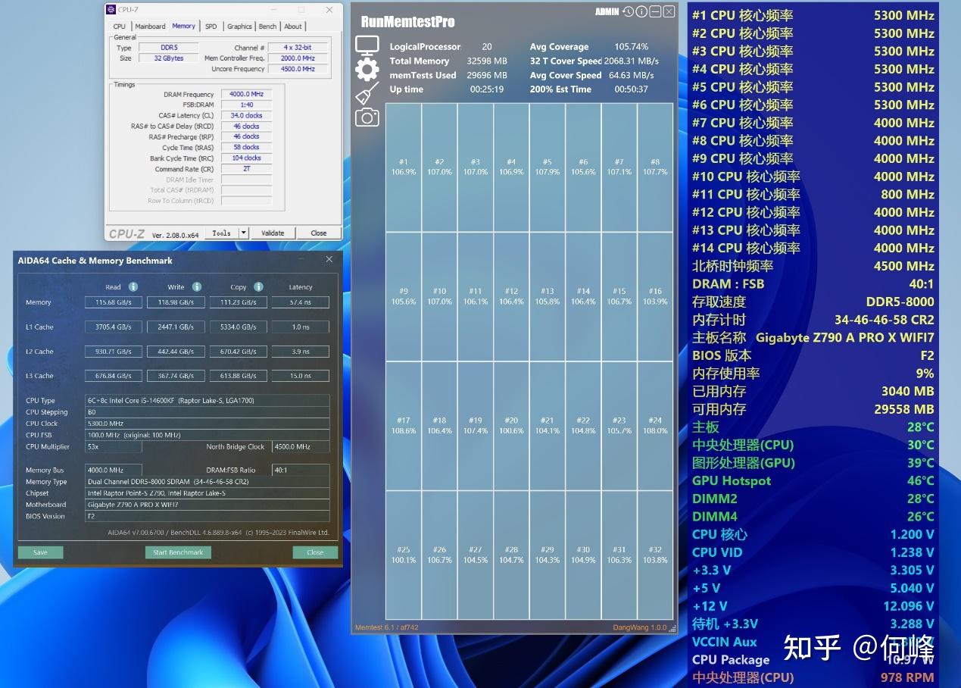961x688 pixels.
Task: Select memtest cell #12 showing 106.4%
Action: coord(511,296)
